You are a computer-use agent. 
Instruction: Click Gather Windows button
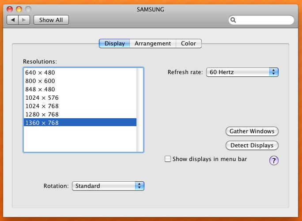click(x=252, y=131)
